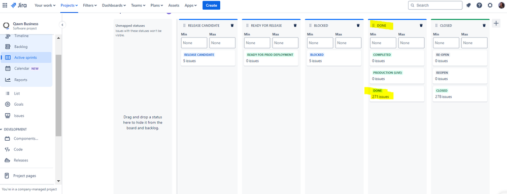Click Min field of DONE column
This screenshot has width=507, height=194.
click(x=383, y=43)
